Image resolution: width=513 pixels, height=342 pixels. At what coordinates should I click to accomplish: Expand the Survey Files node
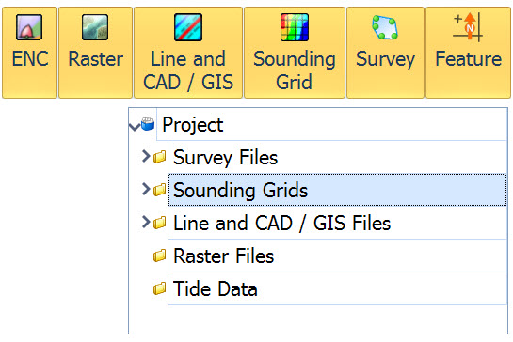click(146, 156)
